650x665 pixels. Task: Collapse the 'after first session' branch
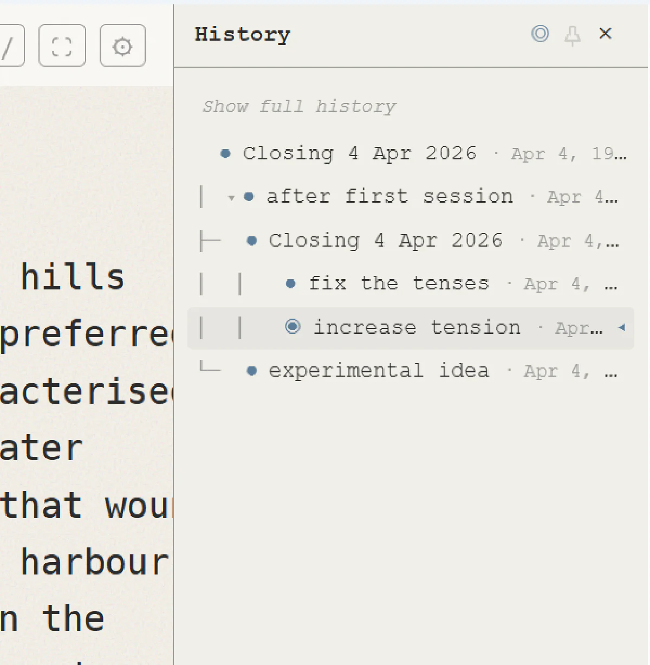coord(231,198)
